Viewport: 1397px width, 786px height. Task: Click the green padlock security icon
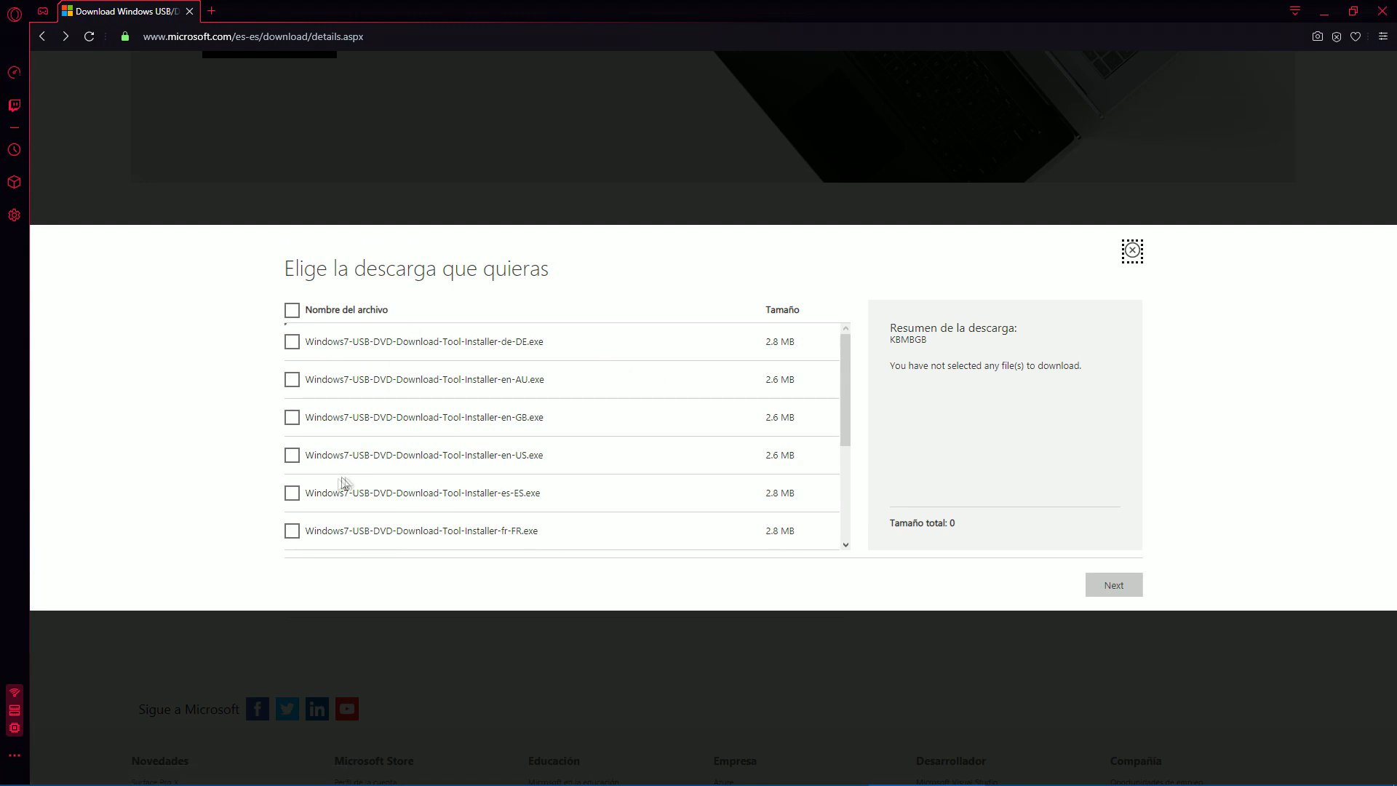point(125,36)
